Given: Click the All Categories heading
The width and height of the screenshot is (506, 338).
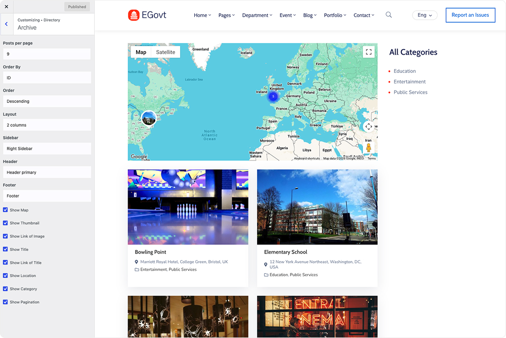Looking at the screenshot, I should [x=413, y=52].
